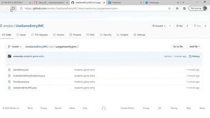Click the GitHub logo in the footer
Viewport: 210px width, 118px height.
[104, 108]
